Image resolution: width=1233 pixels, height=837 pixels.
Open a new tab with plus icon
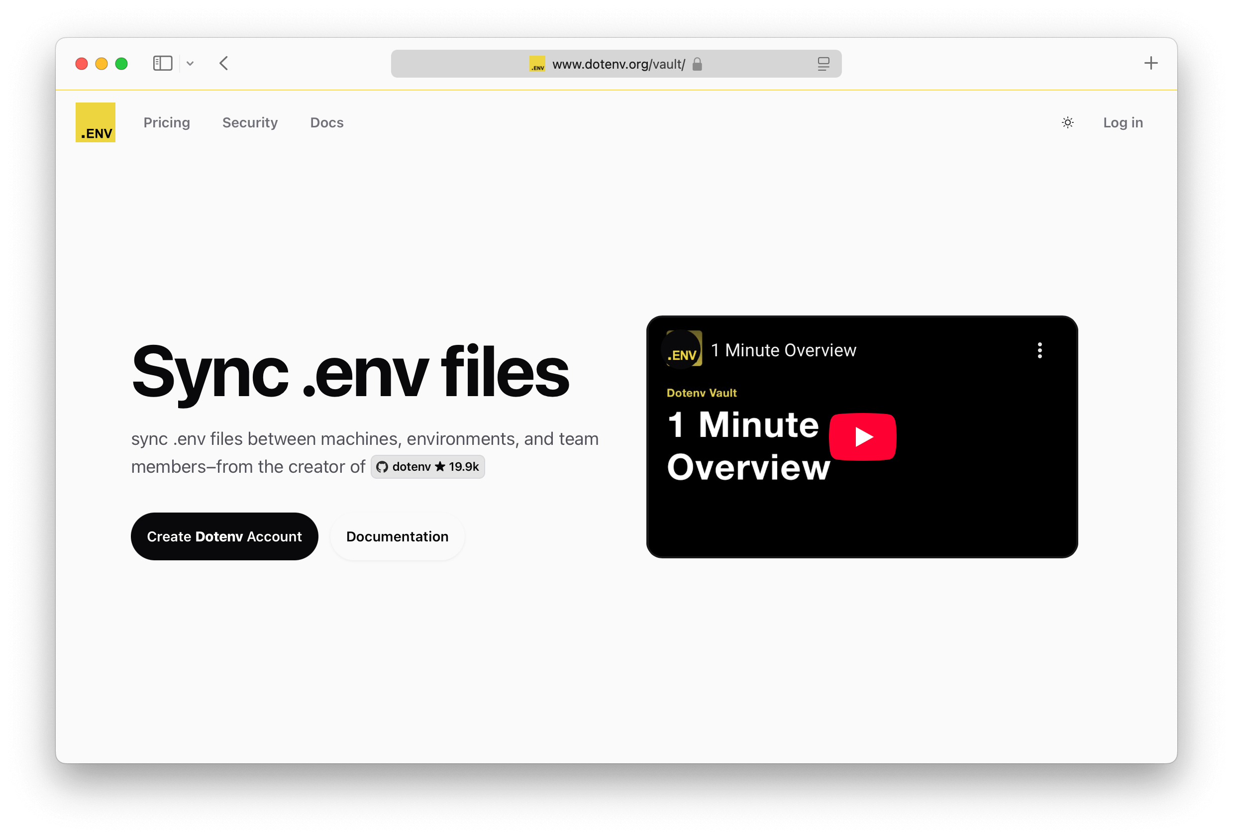[x=1150, y=63]
